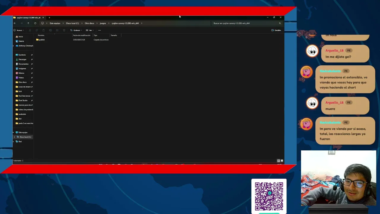Open the Pixel Studio folder
380x214 pixels.
click(21, 100)
